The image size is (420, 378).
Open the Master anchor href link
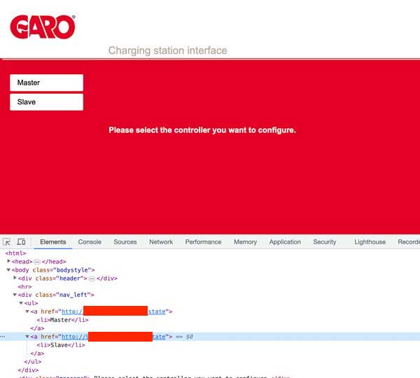pyautogui.click(x=113, y=311)
